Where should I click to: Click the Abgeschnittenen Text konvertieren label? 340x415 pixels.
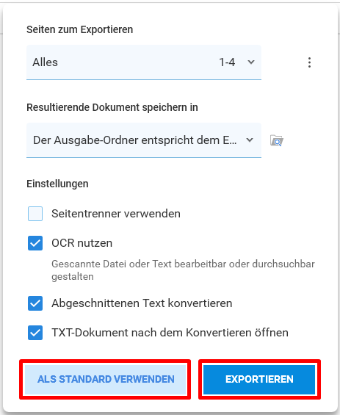coord(142,303)
